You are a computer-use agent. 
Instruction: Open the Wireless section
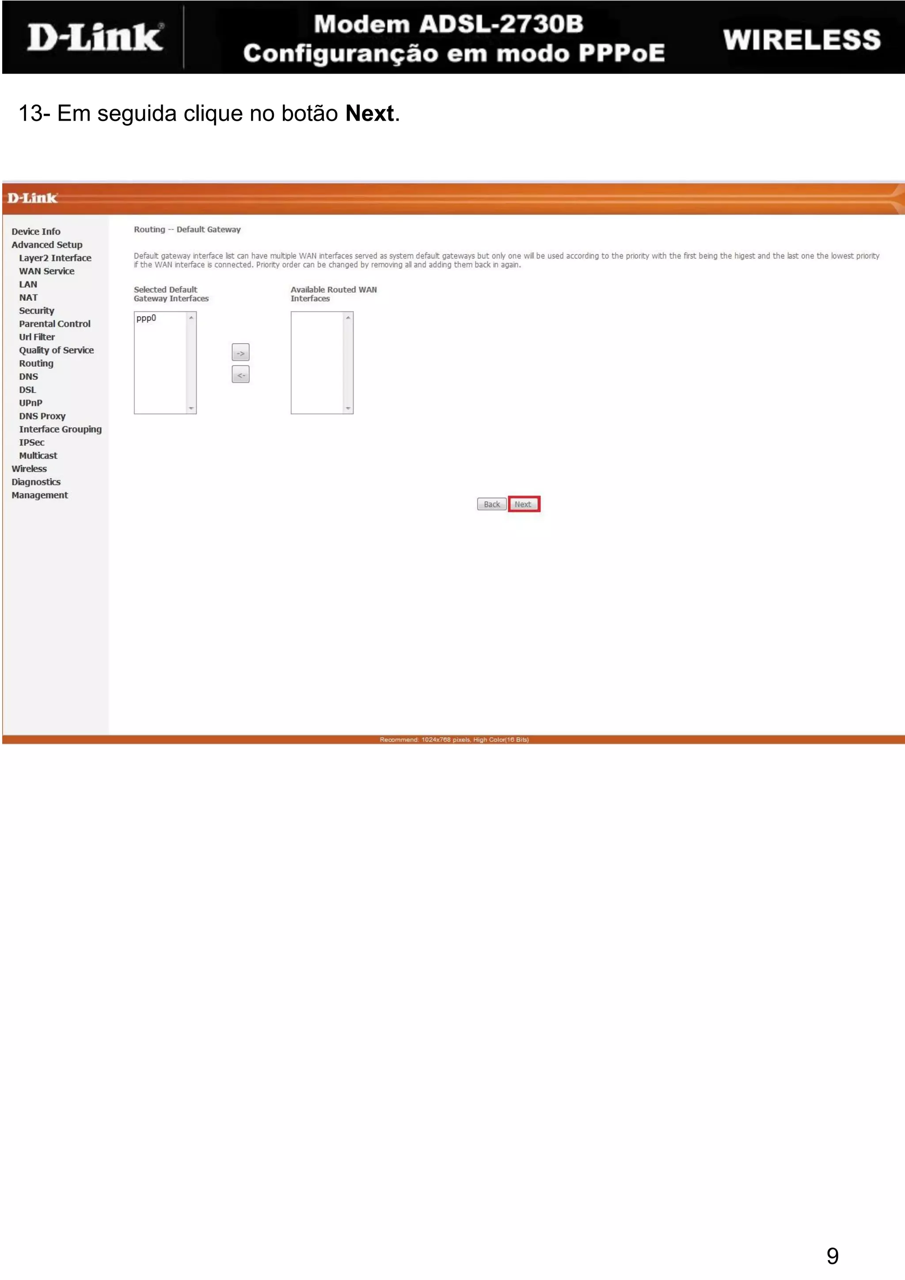29,469
